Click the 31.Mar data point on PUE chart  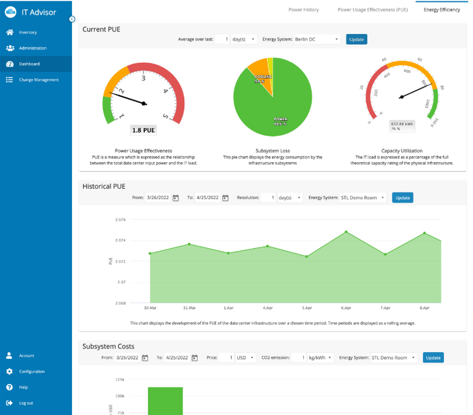coord(189,244)
